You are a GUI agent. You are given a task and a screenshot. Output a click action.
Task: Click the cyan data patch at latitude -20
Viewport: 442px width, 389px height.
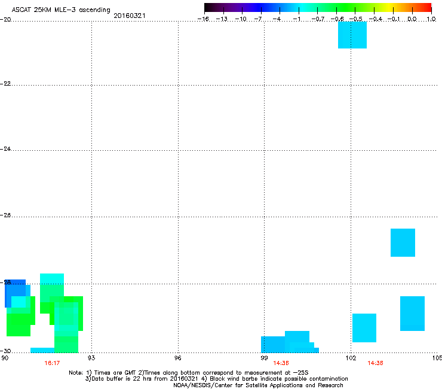point(352,35)
